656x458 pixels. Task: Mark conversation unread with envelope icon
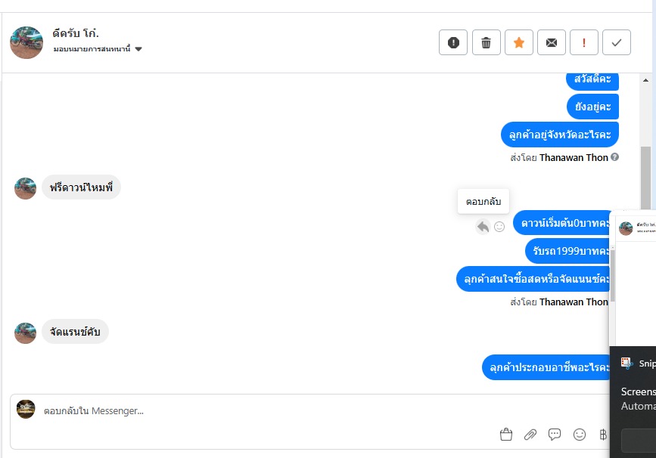tap(552, 43)
